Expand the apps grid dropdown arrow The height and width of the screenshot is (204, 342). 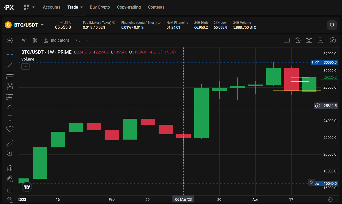tap(33, 7)
